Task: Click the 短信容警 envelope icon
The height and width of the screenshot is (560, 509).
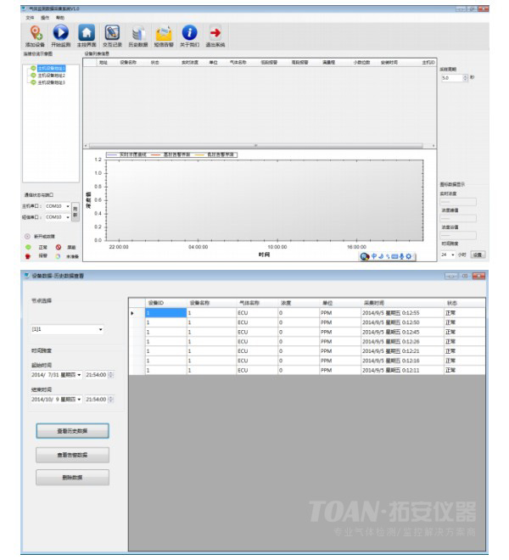Action: [x=164, y=33]
